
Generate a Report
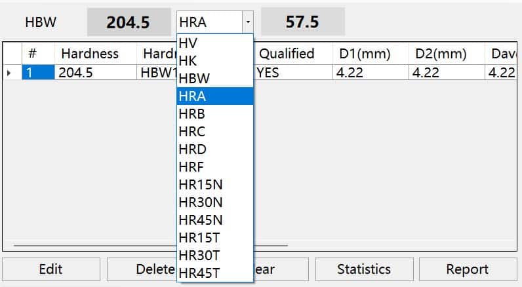(x=467, y=269)
